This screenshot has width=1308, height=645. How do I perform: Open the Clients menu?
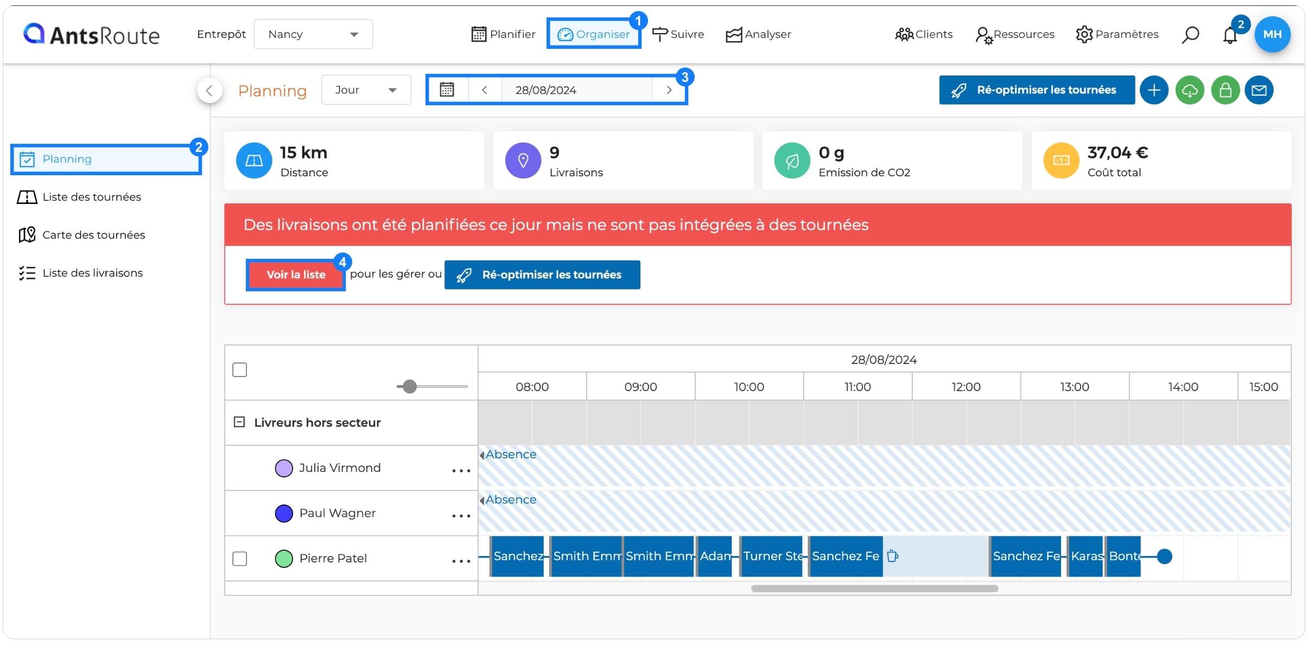click(x=924, y=34)
